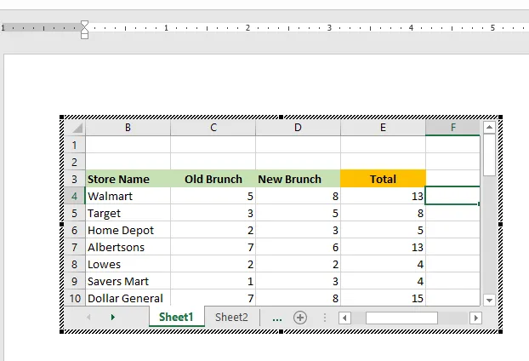Select row 7 header
The width and height of the screenshot is (529, 361).
point(75,247)
